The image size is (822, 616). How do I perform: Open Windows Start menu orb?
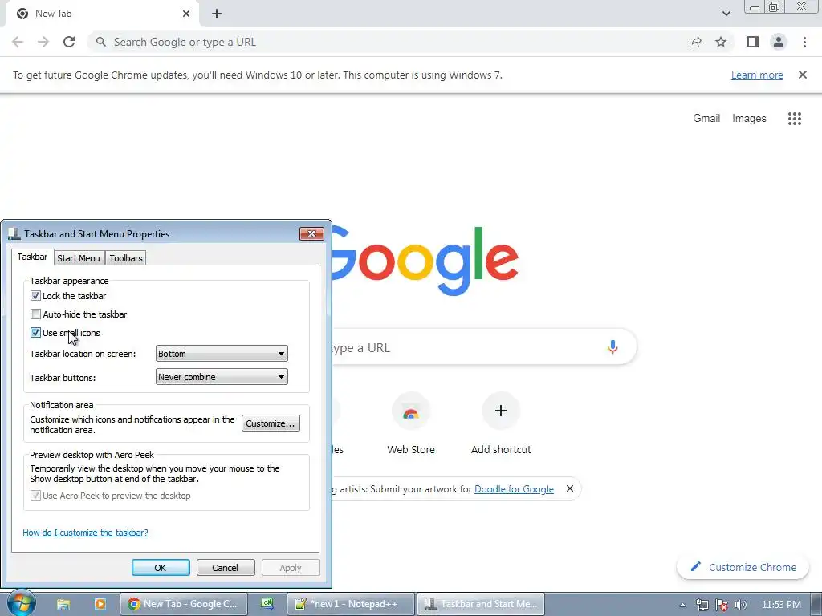(x=21, y=603)
